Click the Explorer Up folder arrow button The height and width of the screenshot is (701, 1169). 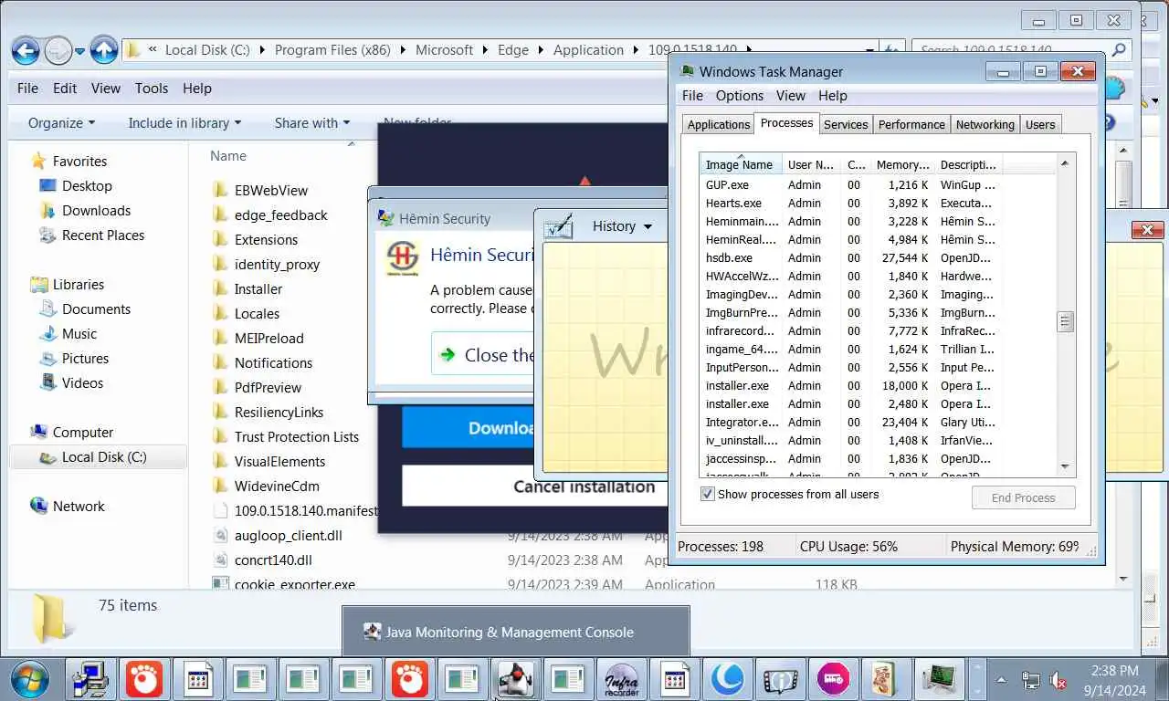(104, 50)
